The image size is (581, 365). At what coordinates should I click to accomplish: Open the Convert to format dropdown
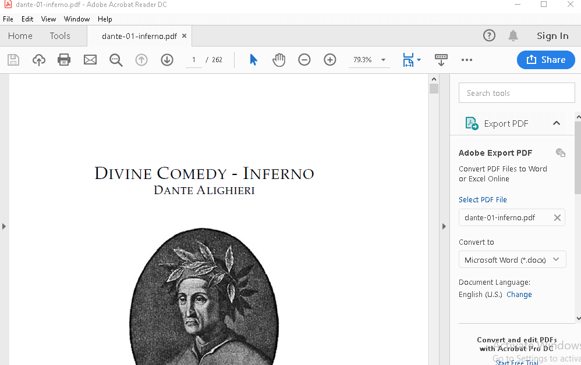pos(512,260)
